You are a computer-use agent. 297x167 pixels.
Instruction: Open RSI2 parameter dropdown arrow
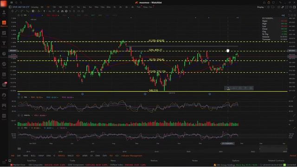click(58, 97)
